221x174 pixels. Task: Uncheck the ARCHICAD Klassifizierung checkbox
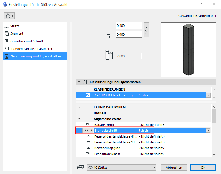pyautogui.click(x=88, y=95)
